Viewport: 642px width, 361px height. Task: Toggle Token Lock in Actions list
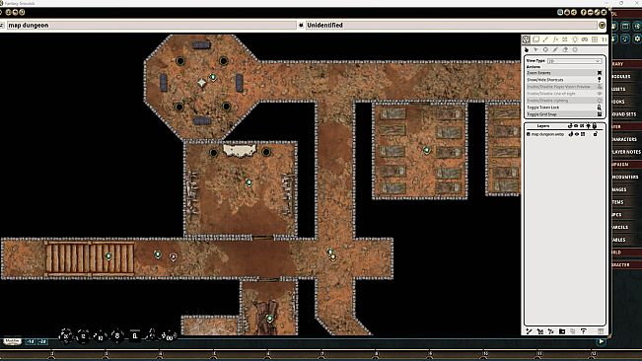pos(563,108)
